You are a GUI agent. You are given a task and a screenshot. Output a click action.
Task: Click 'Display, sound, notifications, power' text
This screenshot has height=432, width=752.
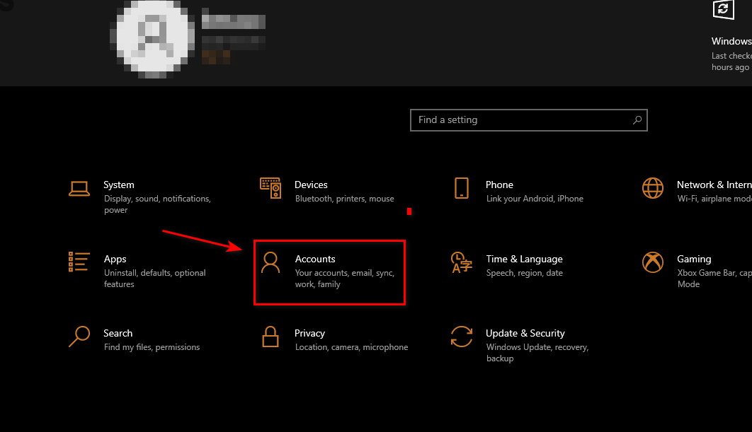click(x=157, y=204)
